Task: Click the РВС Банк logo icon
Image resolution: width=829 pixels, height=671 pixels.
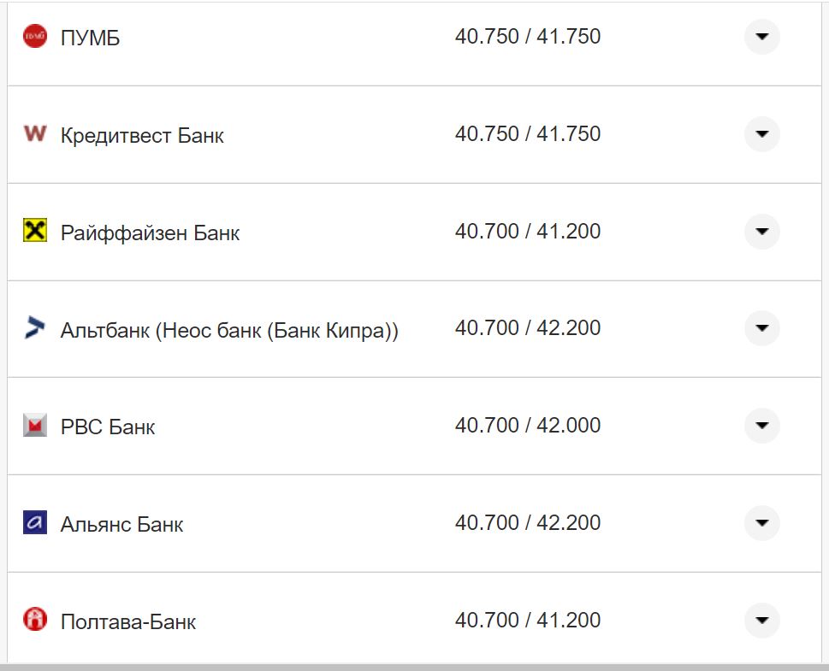Action: tap(35, 425)
